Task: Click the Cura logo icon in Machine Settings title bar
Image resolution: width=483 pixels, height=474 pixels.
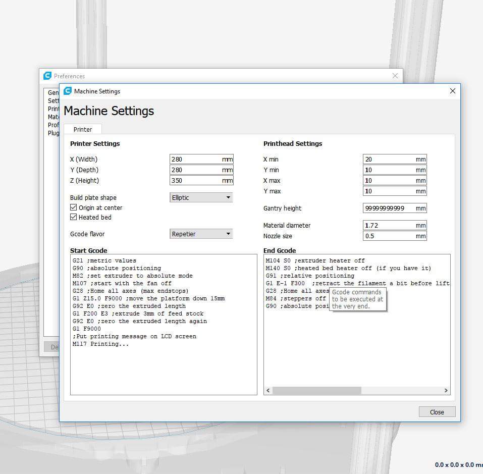Action: tap(68, 91)
